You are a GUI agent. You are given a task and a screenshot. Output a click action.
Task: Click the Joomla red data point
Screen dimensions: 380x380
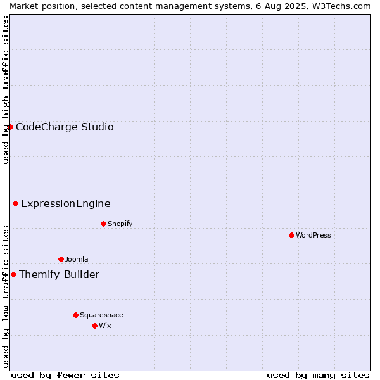point(61,259)
